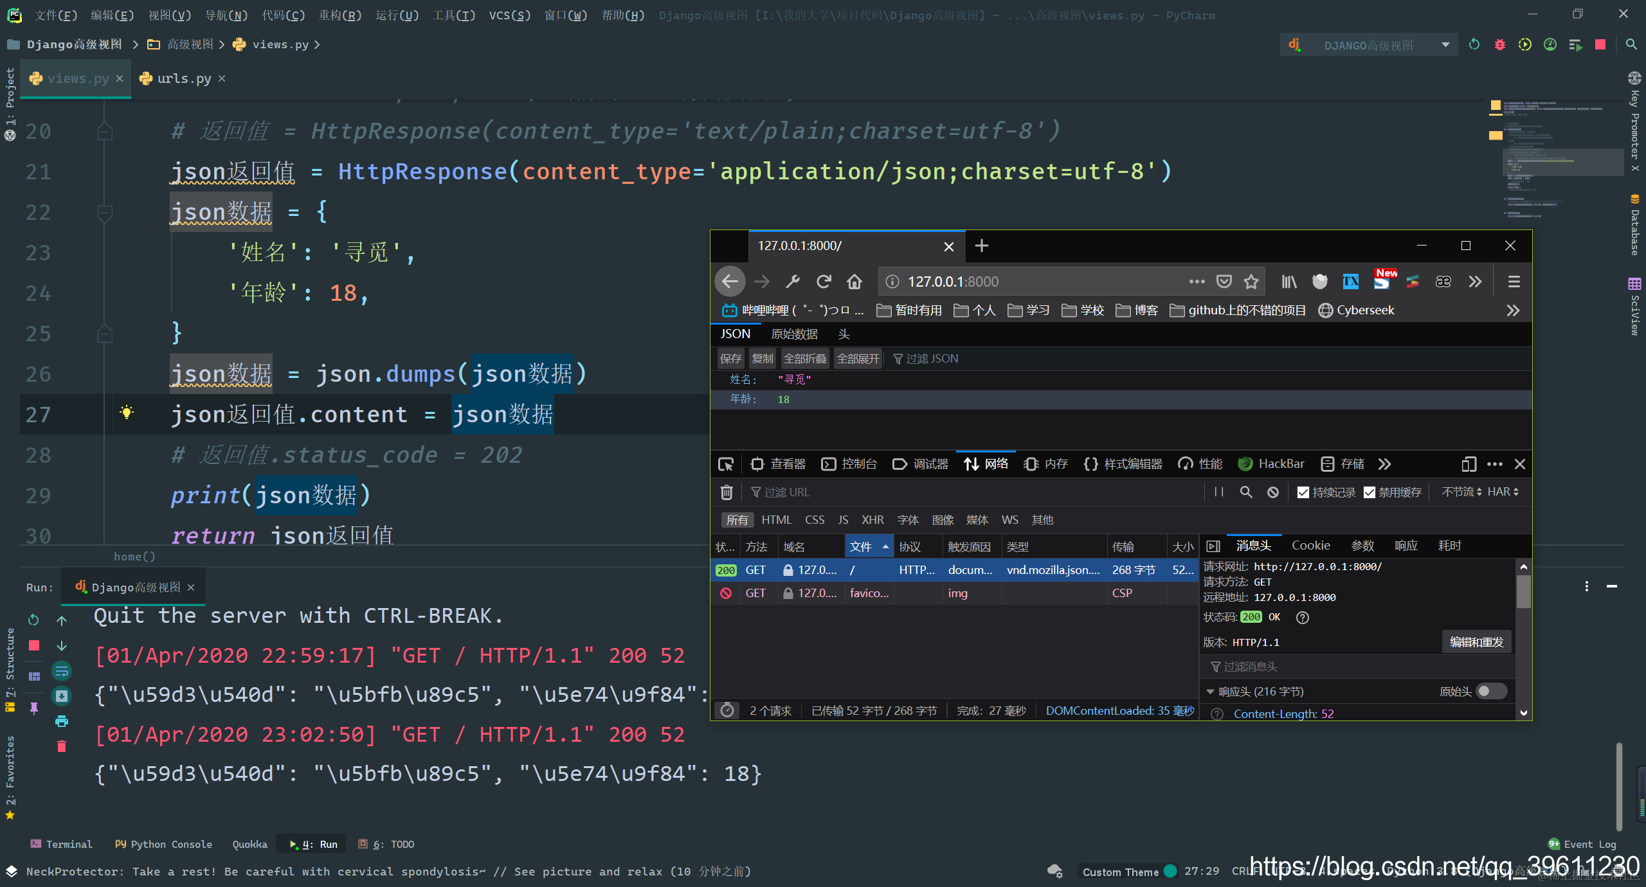The width and height of the screenshot is (1646, 887).
Task: Show more bookmarks toolbar items
Action: [1513, 310]
